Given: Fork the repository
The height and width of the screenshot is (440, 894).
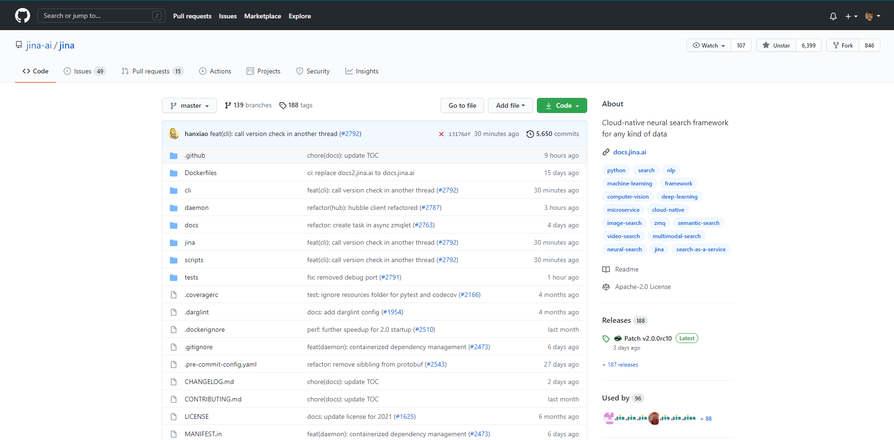Looking at the screenshot, I should (x=843, y=45).
